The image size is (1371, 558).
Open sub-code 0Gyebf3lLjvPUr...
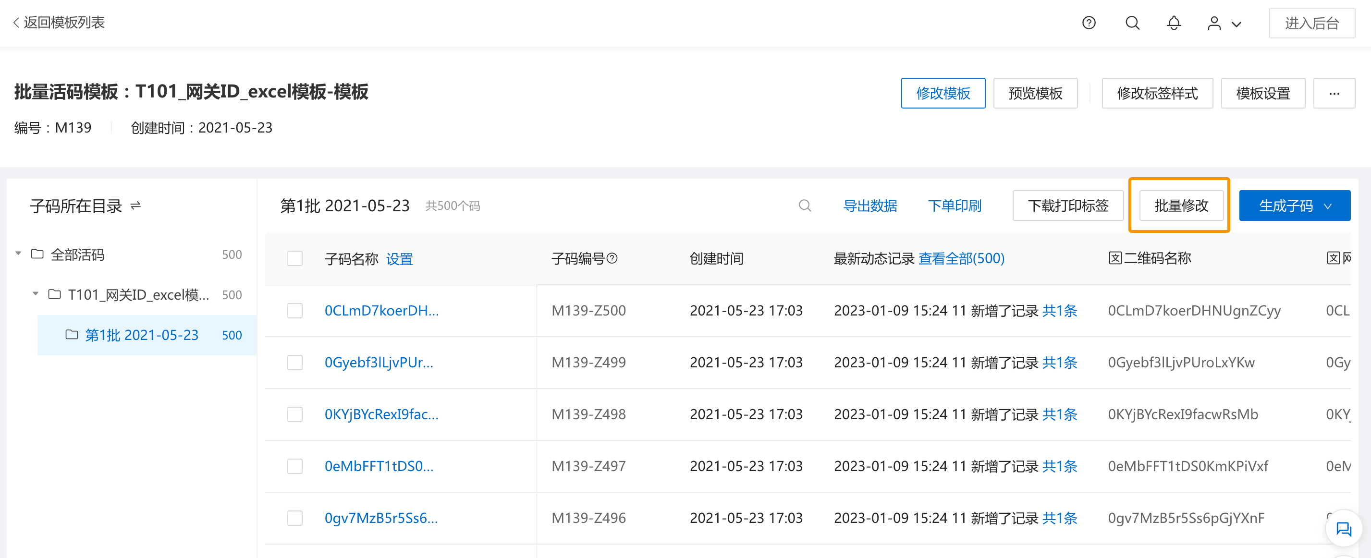click(x=379, y=362)
